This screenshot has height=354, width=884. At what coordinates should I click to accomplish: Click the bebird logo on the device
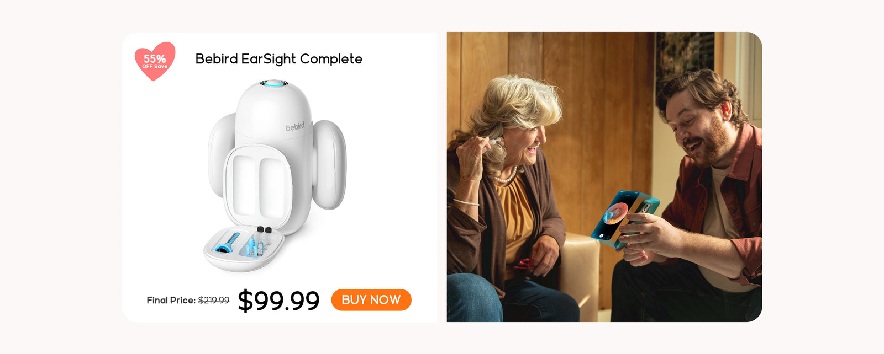[x=294, y=127]
